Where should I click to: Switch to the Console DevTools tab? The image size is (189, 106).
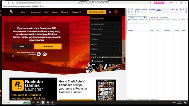click(145, 9)
